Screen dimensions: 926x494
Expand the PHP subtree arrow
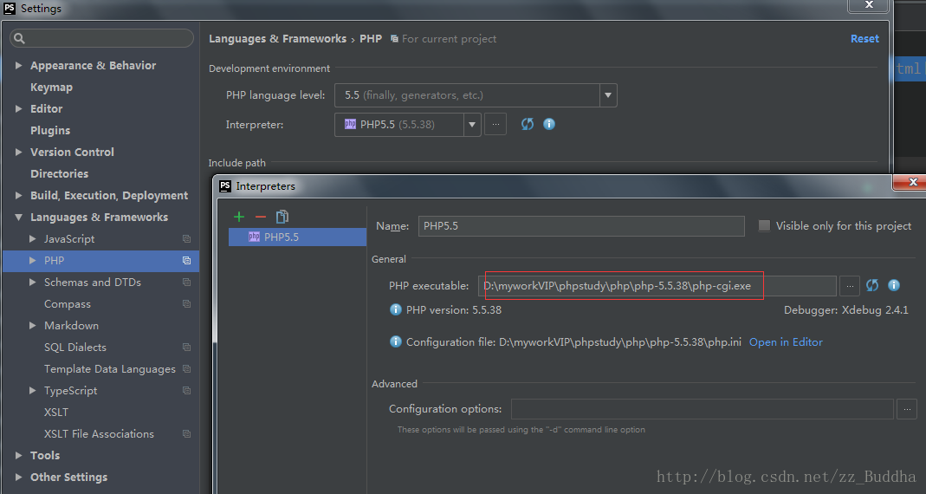pos(32,261)
